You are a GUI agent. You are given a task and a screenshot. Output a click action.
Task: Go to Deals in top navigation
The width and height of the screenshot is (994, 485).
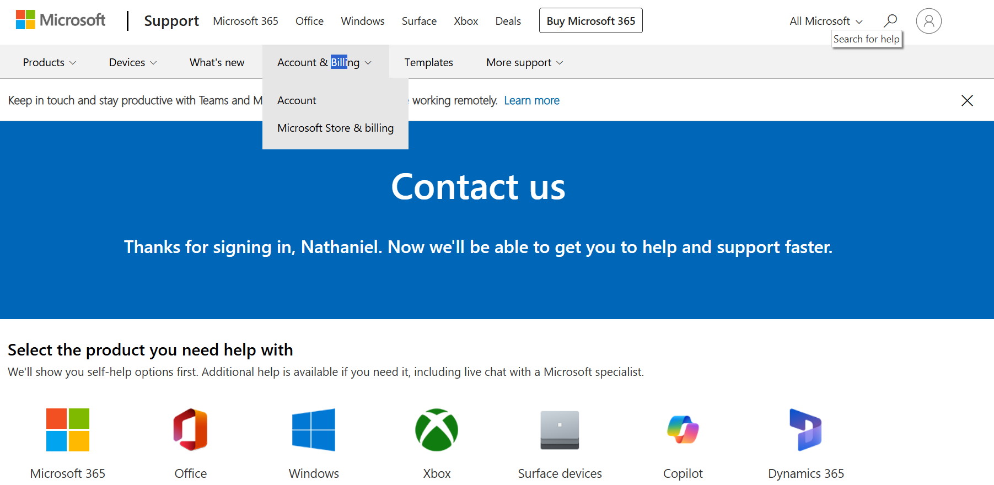tap(508, 21)
